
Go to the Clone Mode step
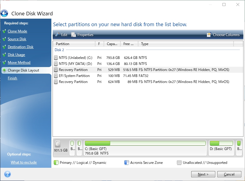pyautogui.click(x=17, y=31)
